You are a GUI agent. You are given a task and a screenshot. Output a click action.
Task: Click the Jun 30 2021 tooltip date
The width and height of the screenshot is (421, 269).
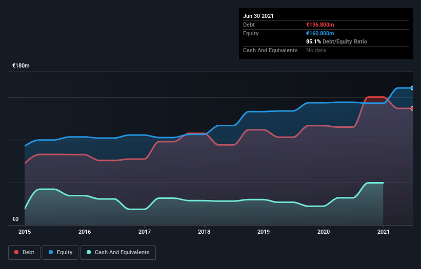coord(258,16)
